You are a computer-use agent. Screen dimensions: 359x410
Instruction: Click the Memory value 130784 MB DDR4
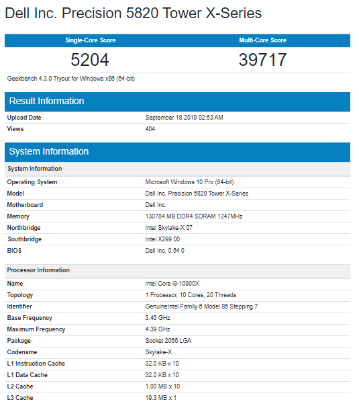(194, 216)
